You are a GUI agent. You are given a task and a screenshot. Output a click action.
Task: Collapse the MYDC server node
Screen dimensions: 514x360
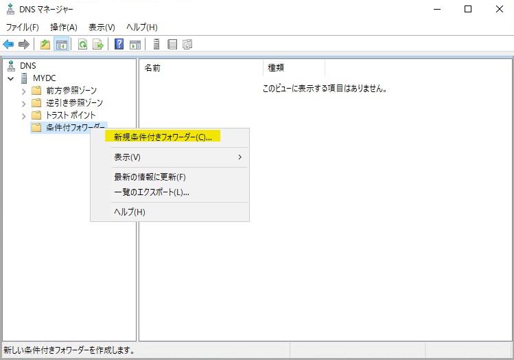point(11,78)
